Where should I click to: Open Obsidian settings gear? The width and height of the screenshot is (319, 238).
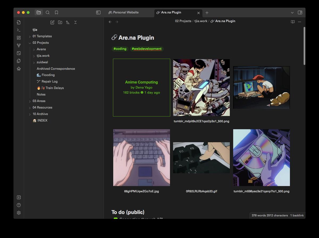pos(19,213)
